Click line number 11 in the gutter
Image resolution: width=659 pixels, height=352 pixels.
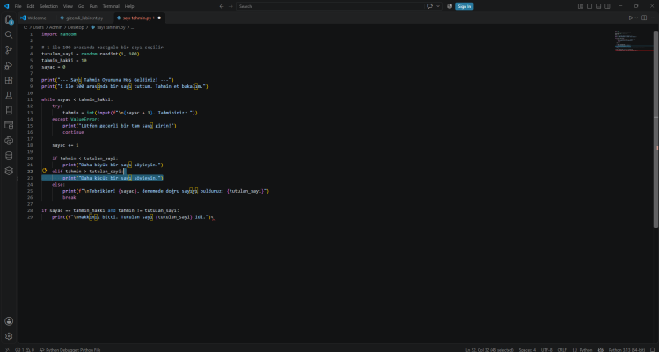point(29,99)
